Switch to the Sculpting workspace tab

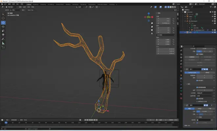pyautogui.click(x=43, y=4)
